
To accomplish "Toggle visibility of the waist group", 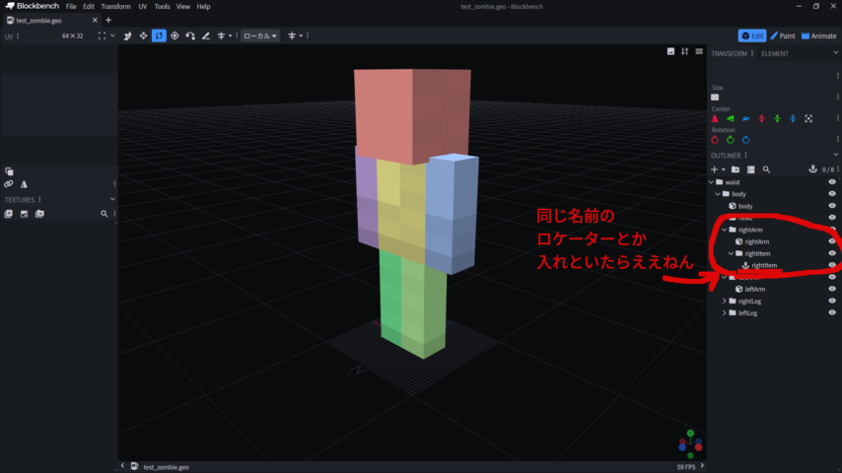I will [x=832, y=182].
